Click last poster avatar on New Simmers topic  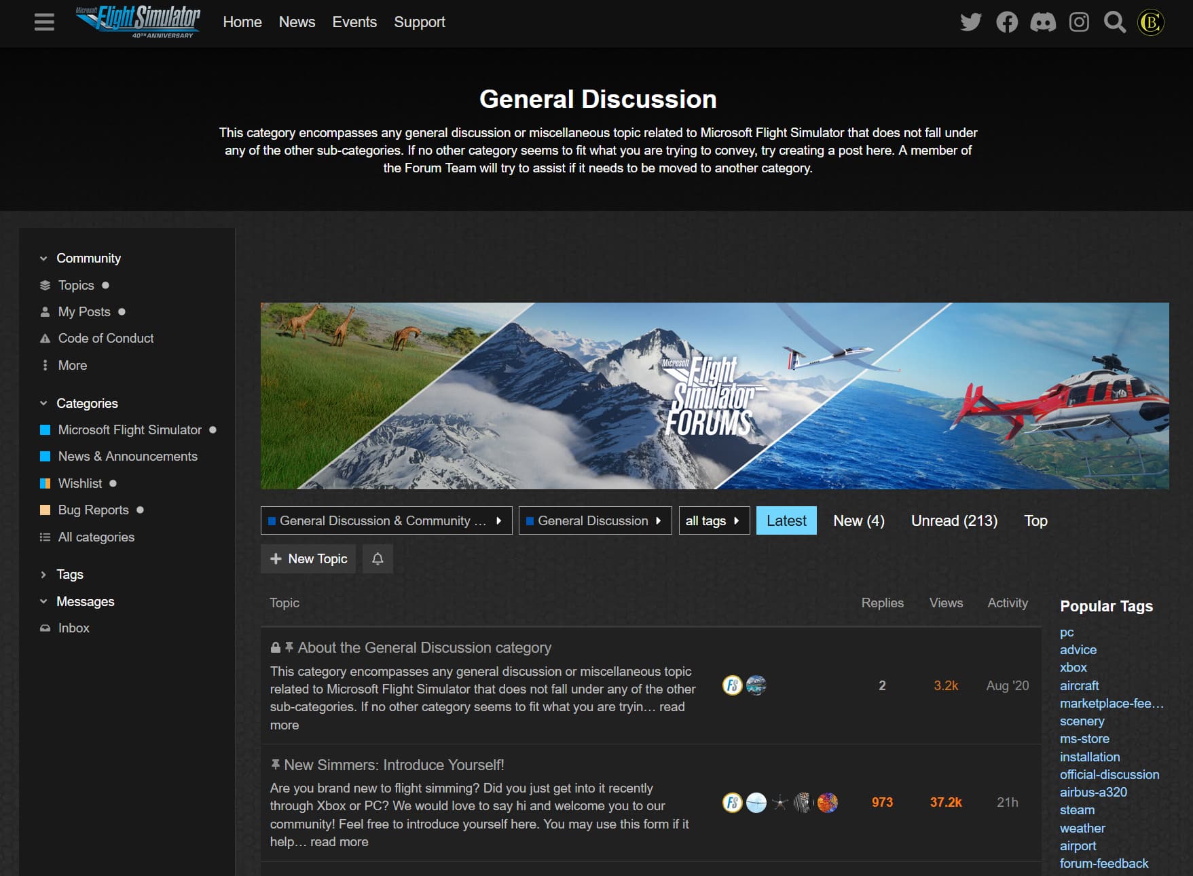[x=827, y=803]
